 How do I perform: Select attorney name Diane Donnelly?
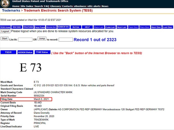[x=42, y=113]
